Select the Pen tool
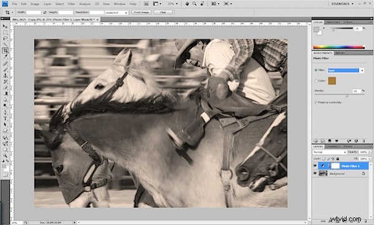374x225 pixels. (x=5, y=112)
